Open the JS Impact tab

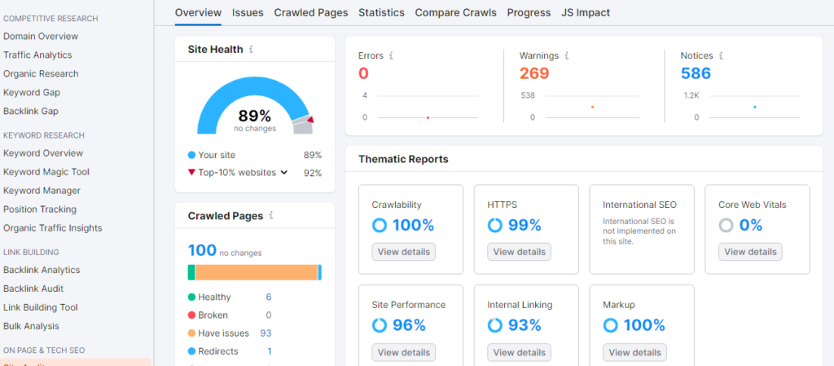(586, 12)
